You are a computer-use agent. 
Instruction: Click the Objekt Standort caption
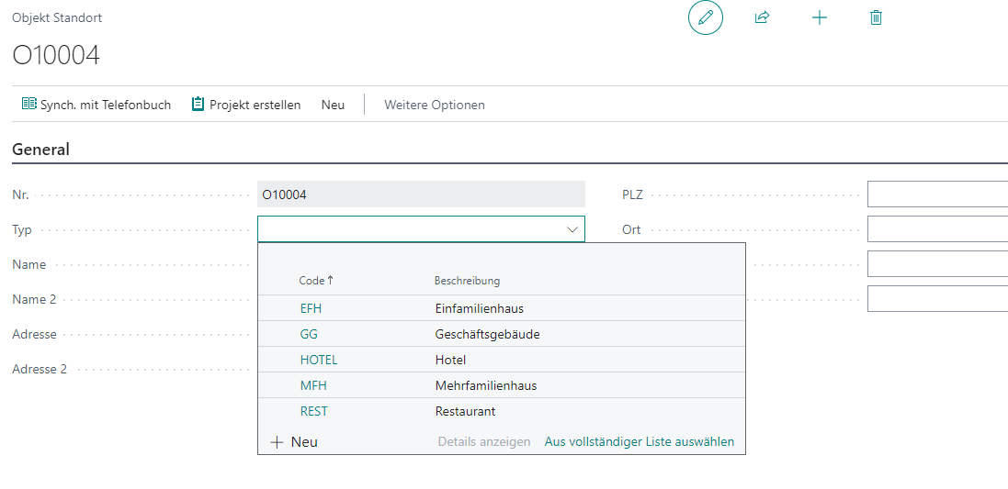point(57,18)
